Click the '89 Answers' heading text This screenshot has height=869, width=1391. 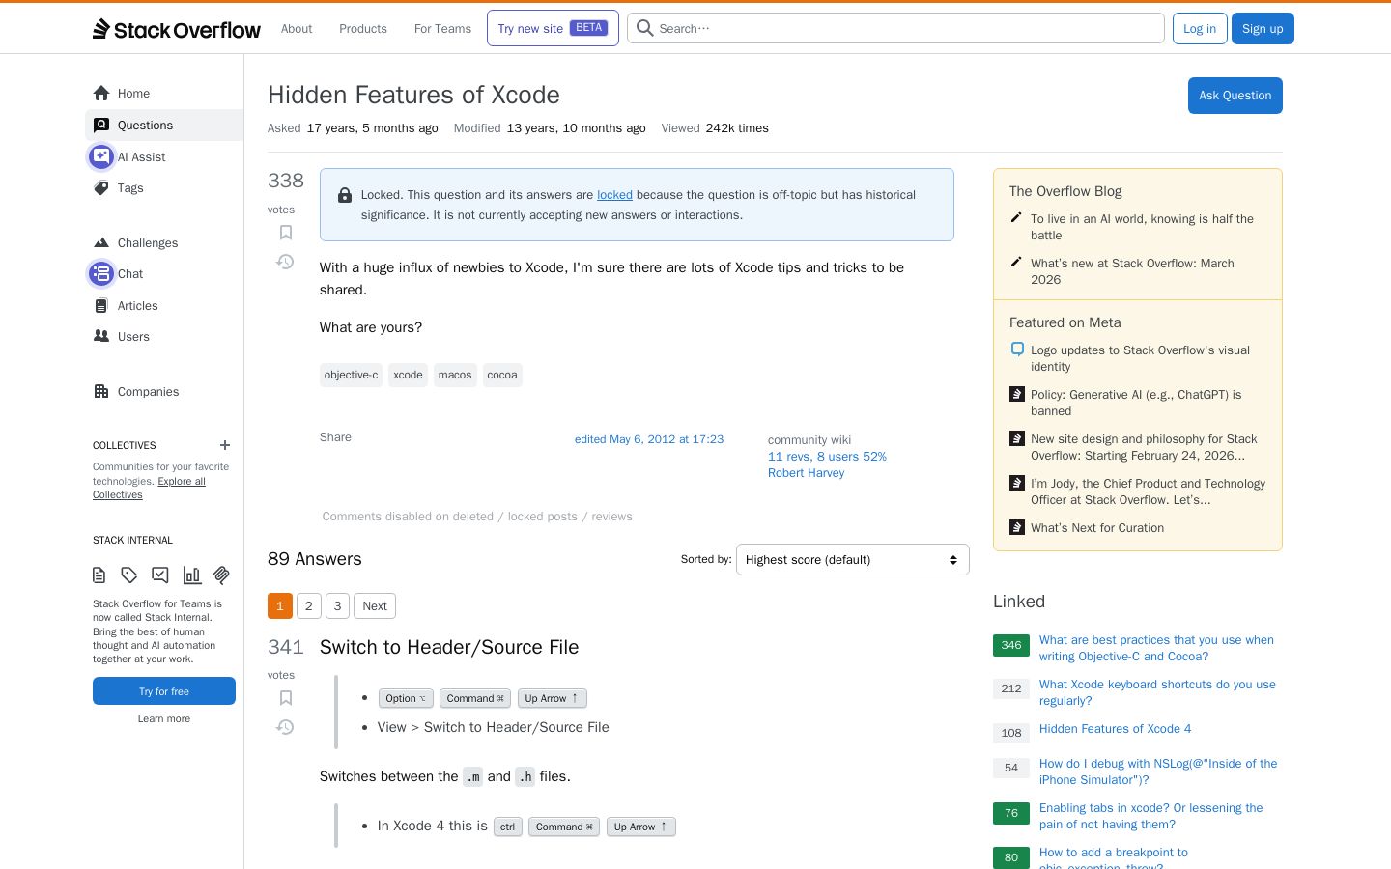[315, 559]
